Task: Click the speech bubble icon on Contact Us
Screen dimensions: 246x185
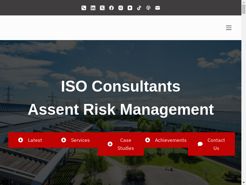Action: pyautogui.click(x=200, y=144)
